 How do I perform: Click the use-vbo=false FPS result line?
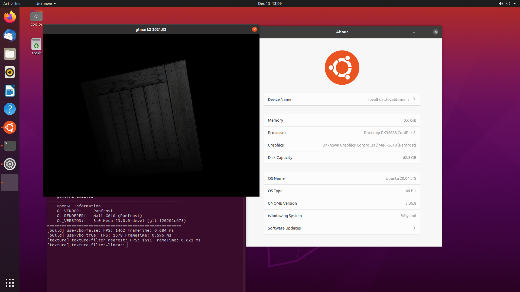(110, 230)
